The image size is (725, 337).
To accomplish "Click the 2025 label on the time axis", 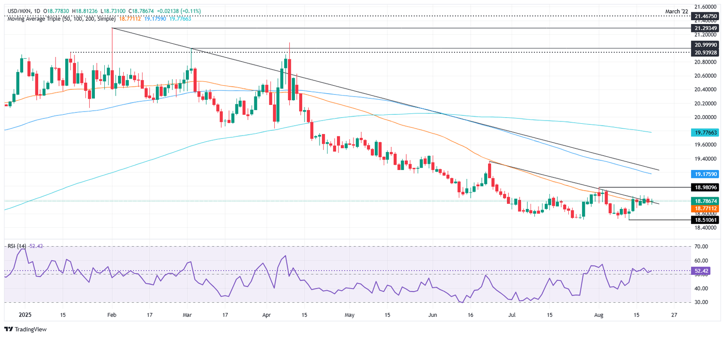I will click(x=25, y=313).
